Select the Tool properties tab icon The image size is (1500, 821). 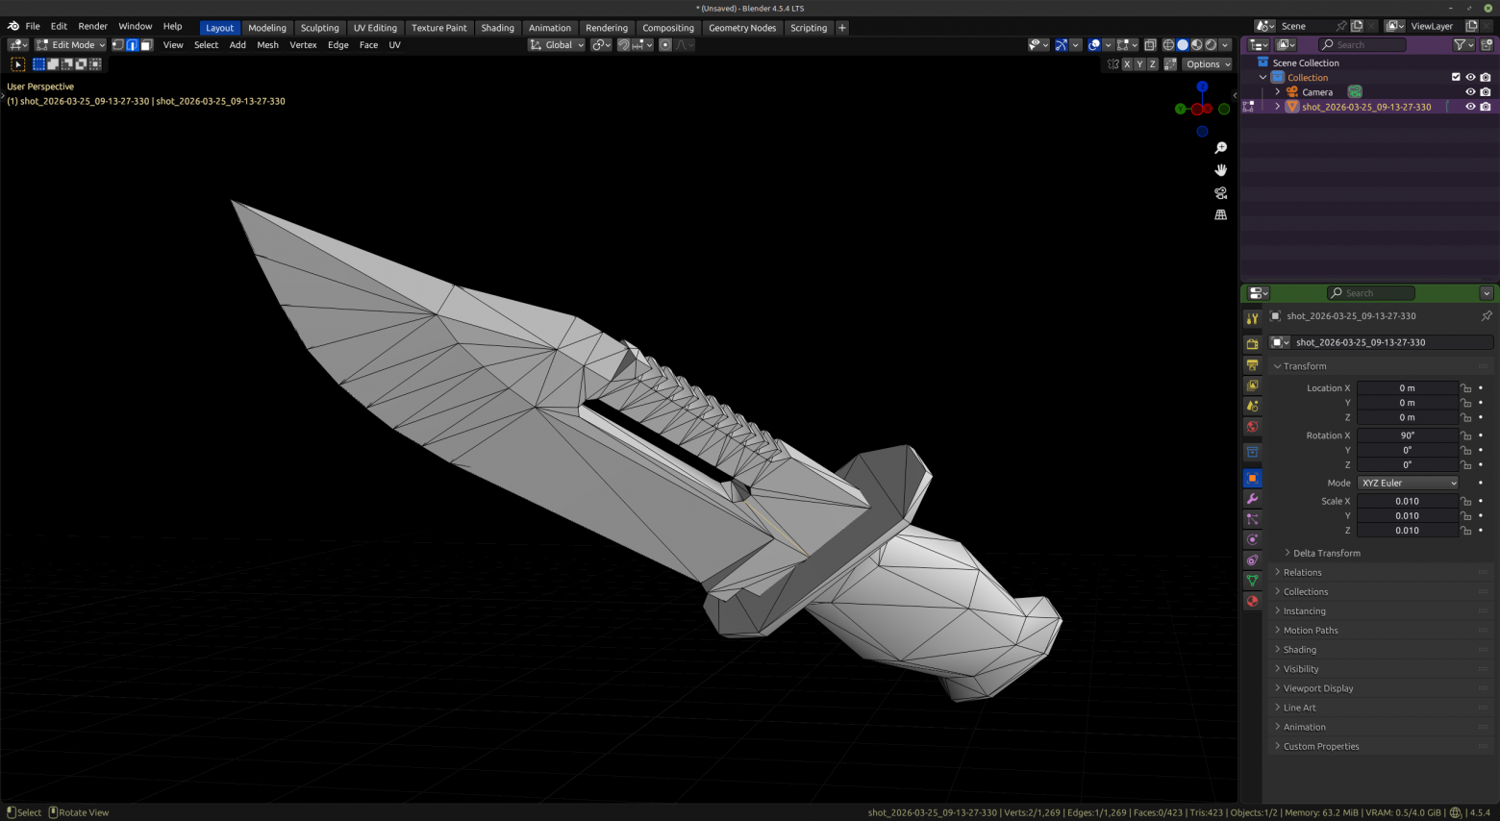pyautogui.click(x=1252, y=318)
